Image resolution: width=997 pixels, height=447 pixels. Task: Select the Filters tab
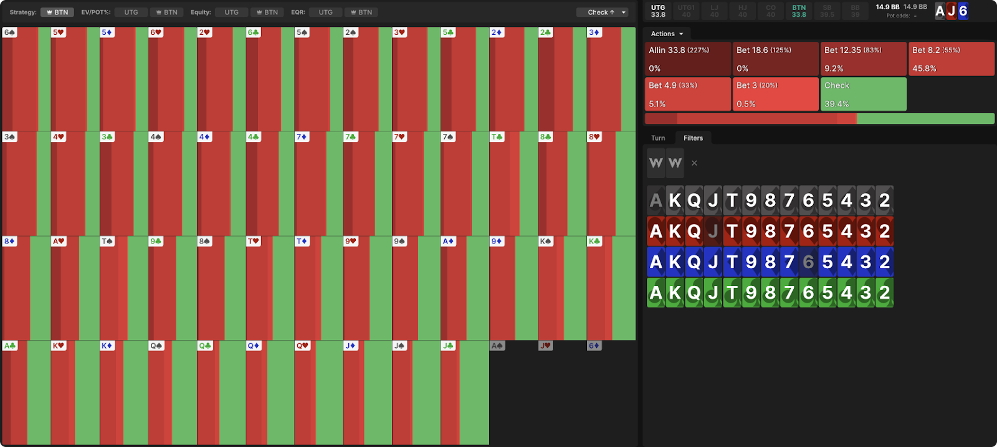pyautogui.click(x=693, y=138)
